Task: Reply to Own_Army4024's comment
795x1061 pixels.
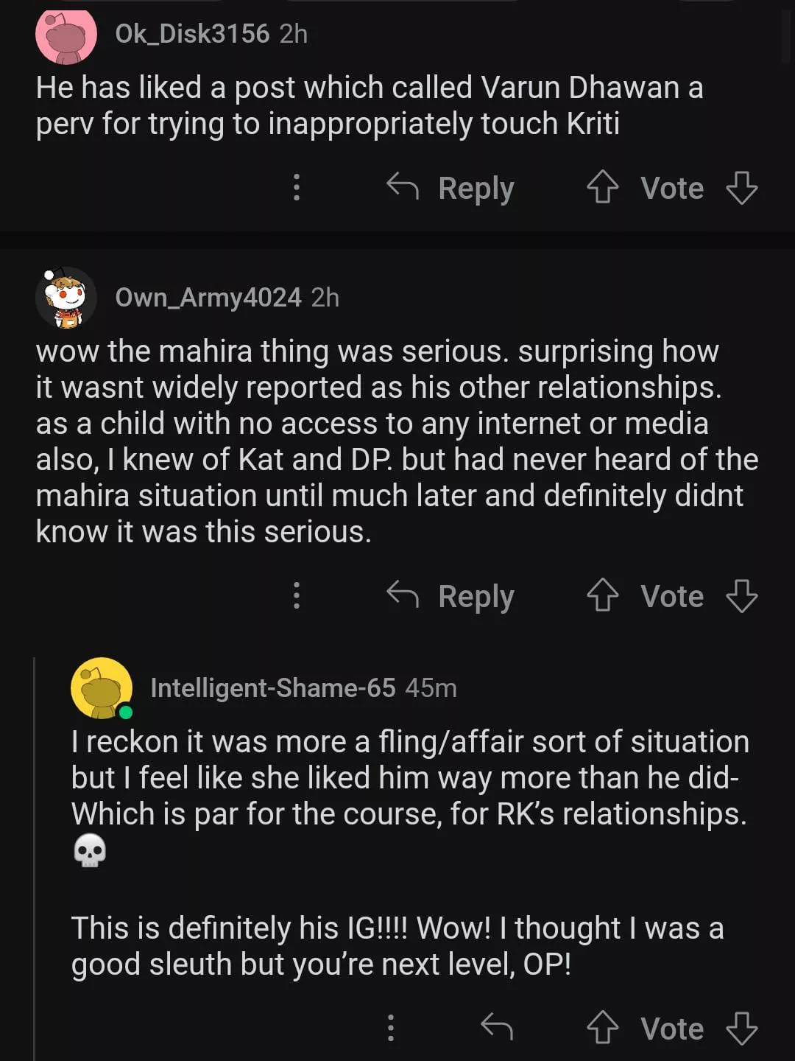Action: point(451,596)
